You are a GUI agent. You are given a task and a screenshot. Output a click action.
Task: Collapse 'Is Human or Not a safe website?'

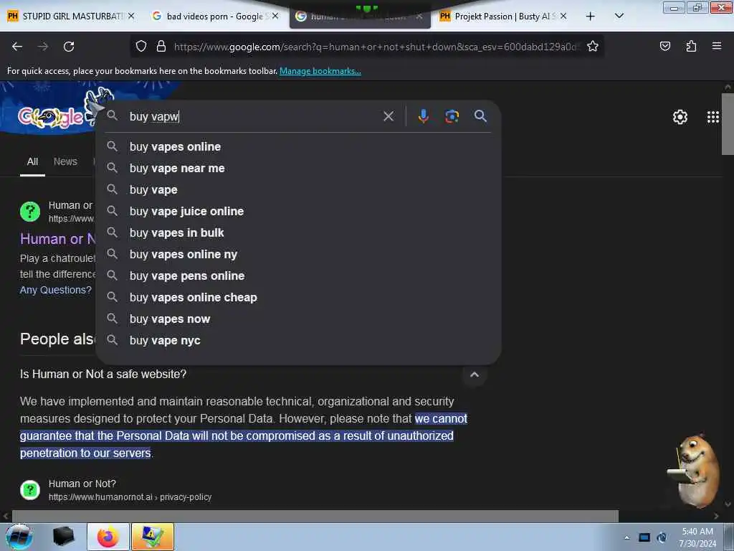pos(475,375)
